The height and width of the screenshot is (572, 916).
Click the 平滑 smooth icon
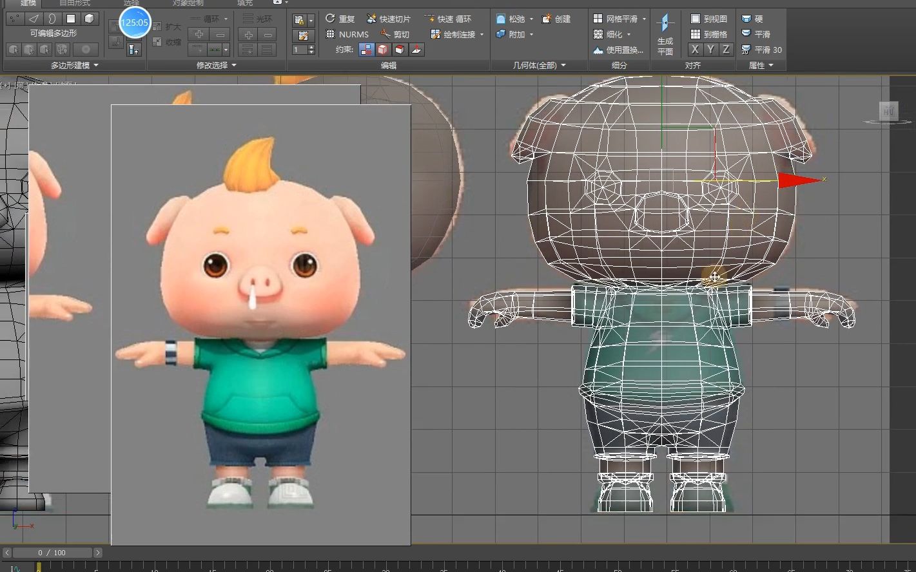(x=746, y=33)
